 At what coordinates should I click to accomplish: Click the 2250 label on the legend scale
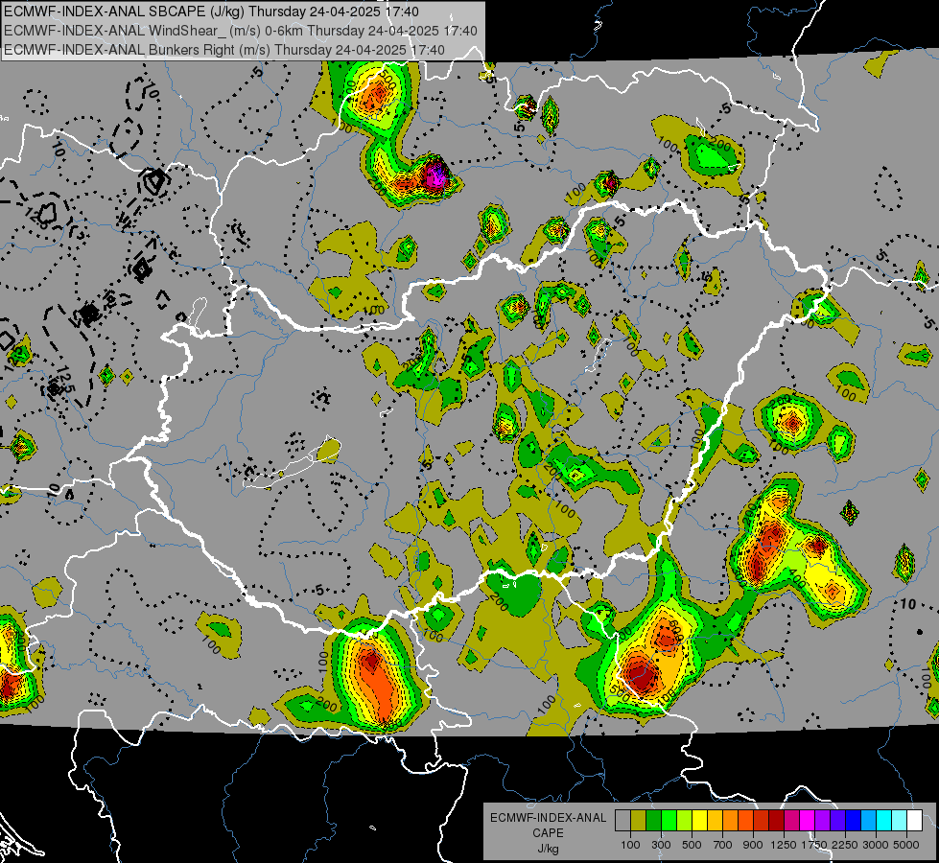(845, 845)
